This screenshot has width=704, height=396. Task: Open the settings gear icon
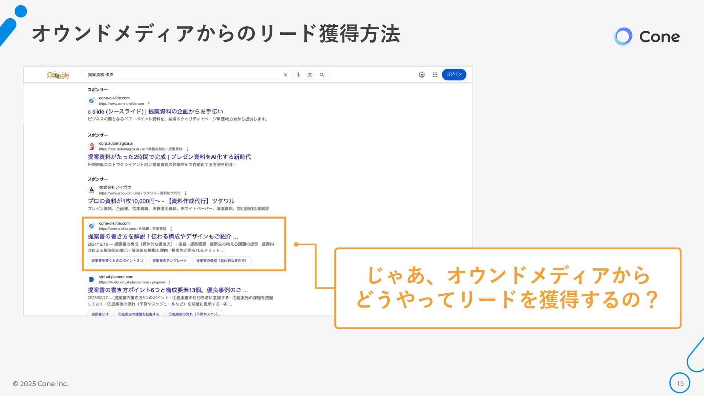click(422, 75)
